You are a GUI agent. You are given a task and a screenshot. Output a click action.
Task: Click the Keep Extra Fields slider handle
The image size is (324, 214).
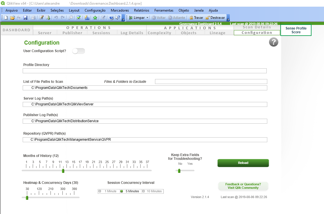click(179, 171)
